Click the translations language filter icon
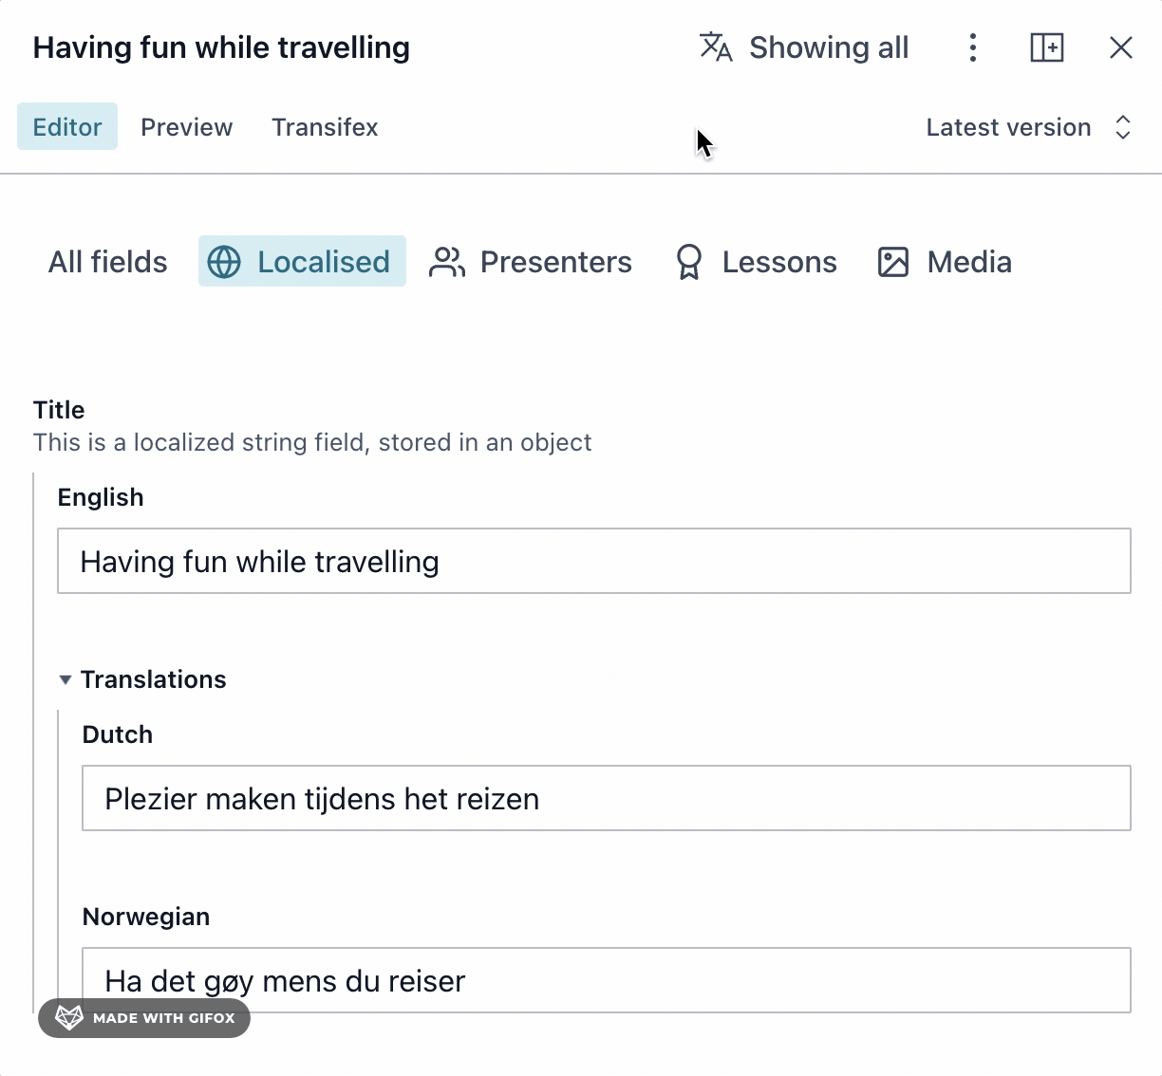The height and width of the screenshot is (1076, 1162). [716, 46]
